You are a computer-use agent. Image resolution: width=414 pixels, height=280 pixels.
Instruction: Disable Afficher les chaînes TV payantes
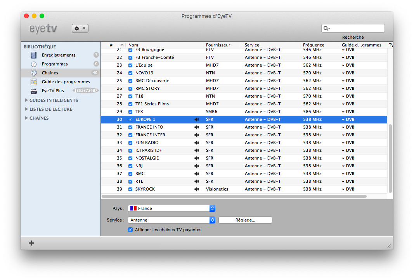click(x=130, y=230)
